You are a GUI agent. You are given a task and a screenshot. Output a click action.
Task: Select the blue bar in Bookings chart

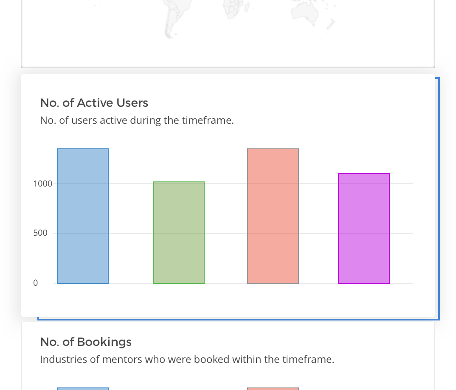coord(83,389)
